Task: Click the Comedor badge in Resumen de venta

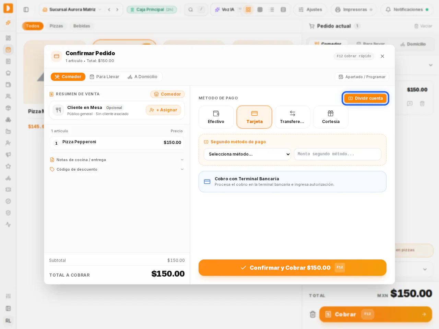Action: click(167, 94)
